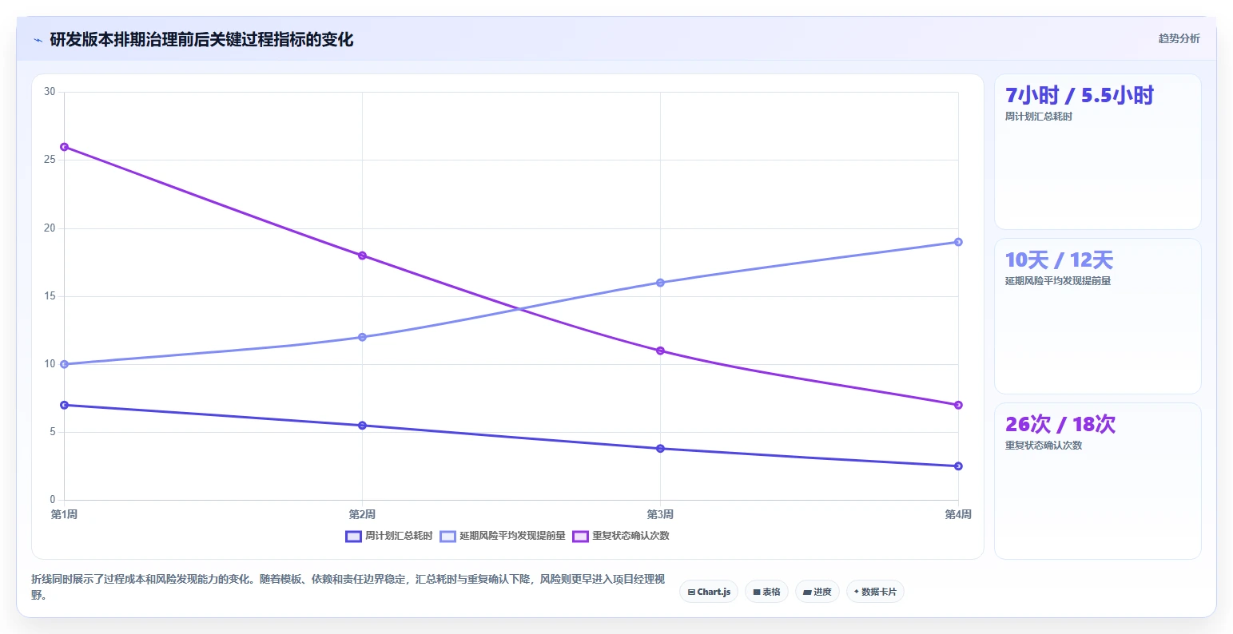
Task: Click the y-axis value 20
Action: pos(50,228)
